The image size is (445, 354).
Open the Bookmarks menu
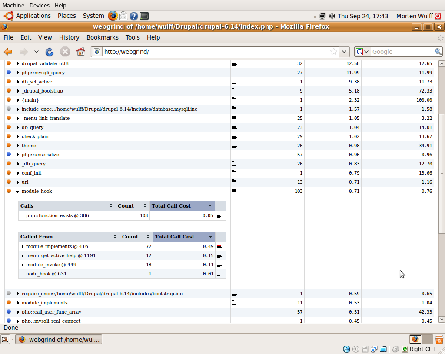[102, 37]
